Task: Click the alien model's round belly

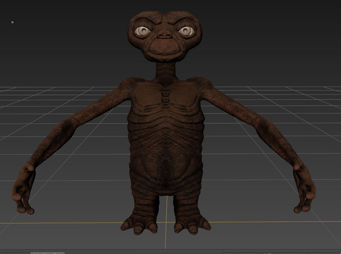Action: coord(166,166)
